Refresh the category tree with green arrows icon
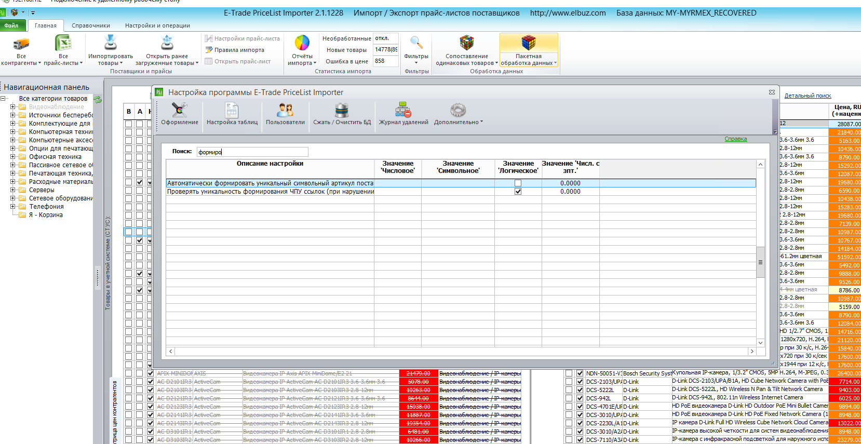 [98, 99]
